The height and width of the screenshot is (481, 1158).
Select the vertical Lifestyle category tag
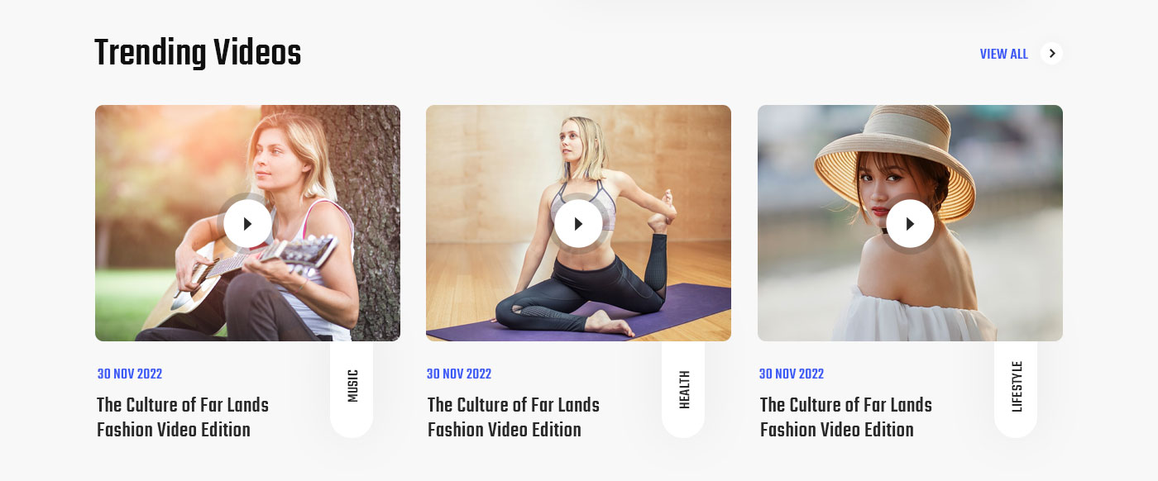tap(1017, 387)
